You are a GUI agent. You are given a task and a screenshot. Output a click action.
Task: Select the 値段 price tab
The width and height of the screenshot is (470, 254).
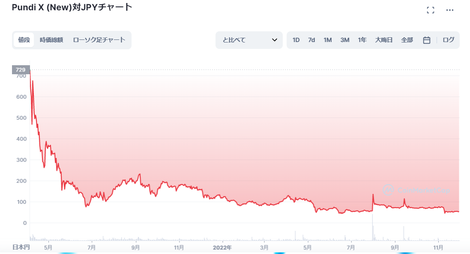[24, 40]
